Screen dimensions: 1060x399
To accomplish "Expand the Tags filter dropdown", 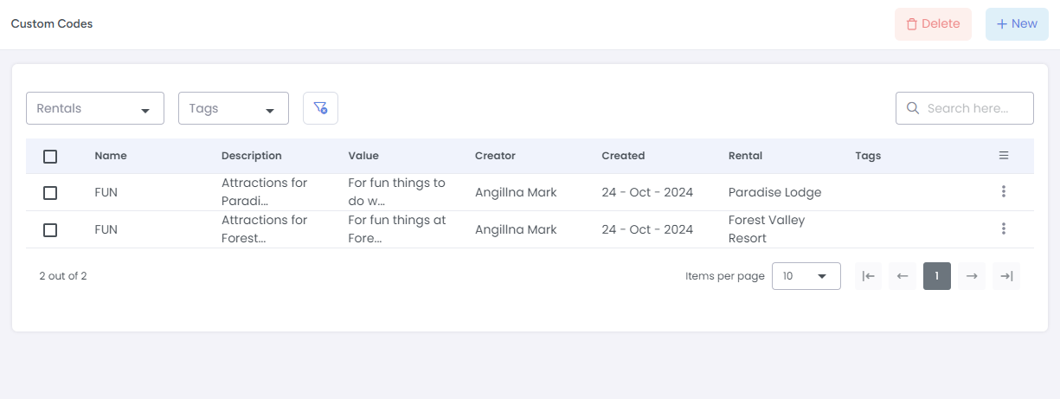I will (x=233, y=108).
